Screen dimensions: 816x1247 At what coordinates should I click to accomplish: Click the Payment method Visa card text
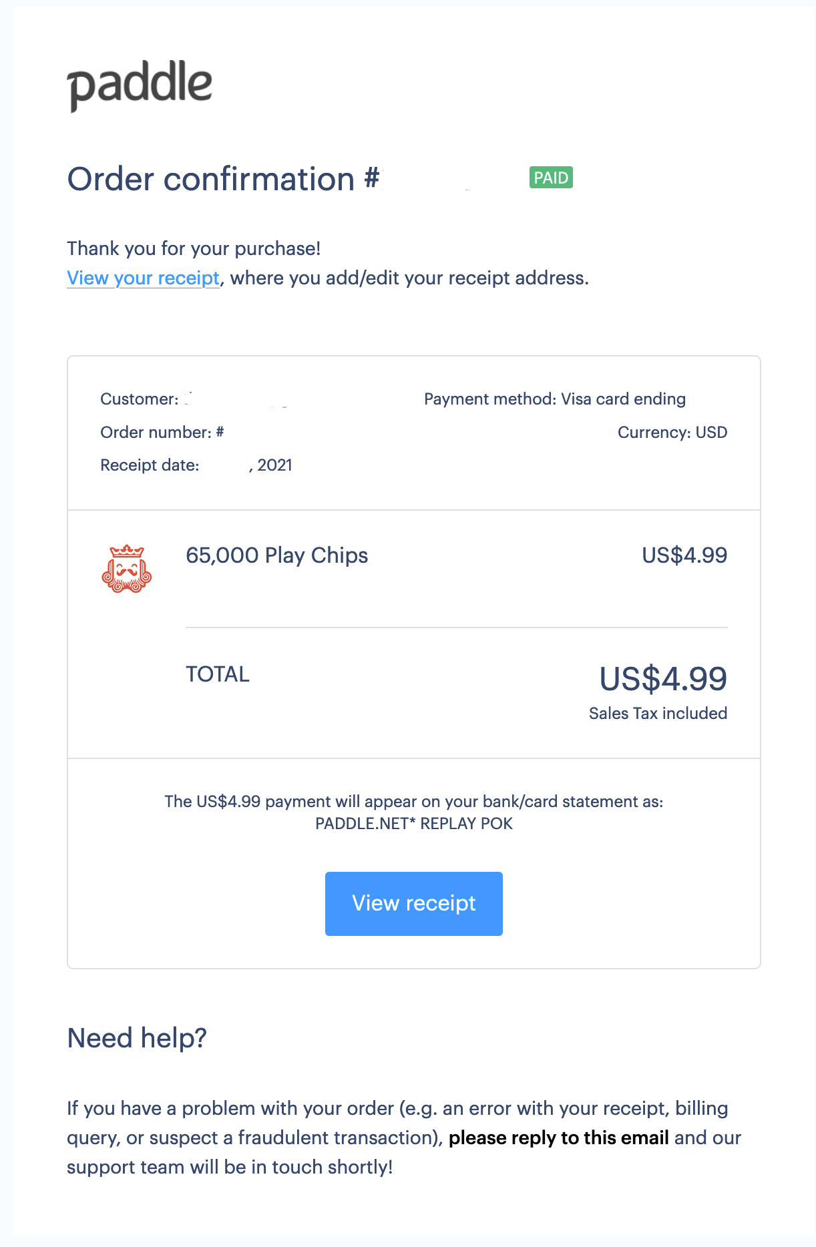[x=555, y=399]
